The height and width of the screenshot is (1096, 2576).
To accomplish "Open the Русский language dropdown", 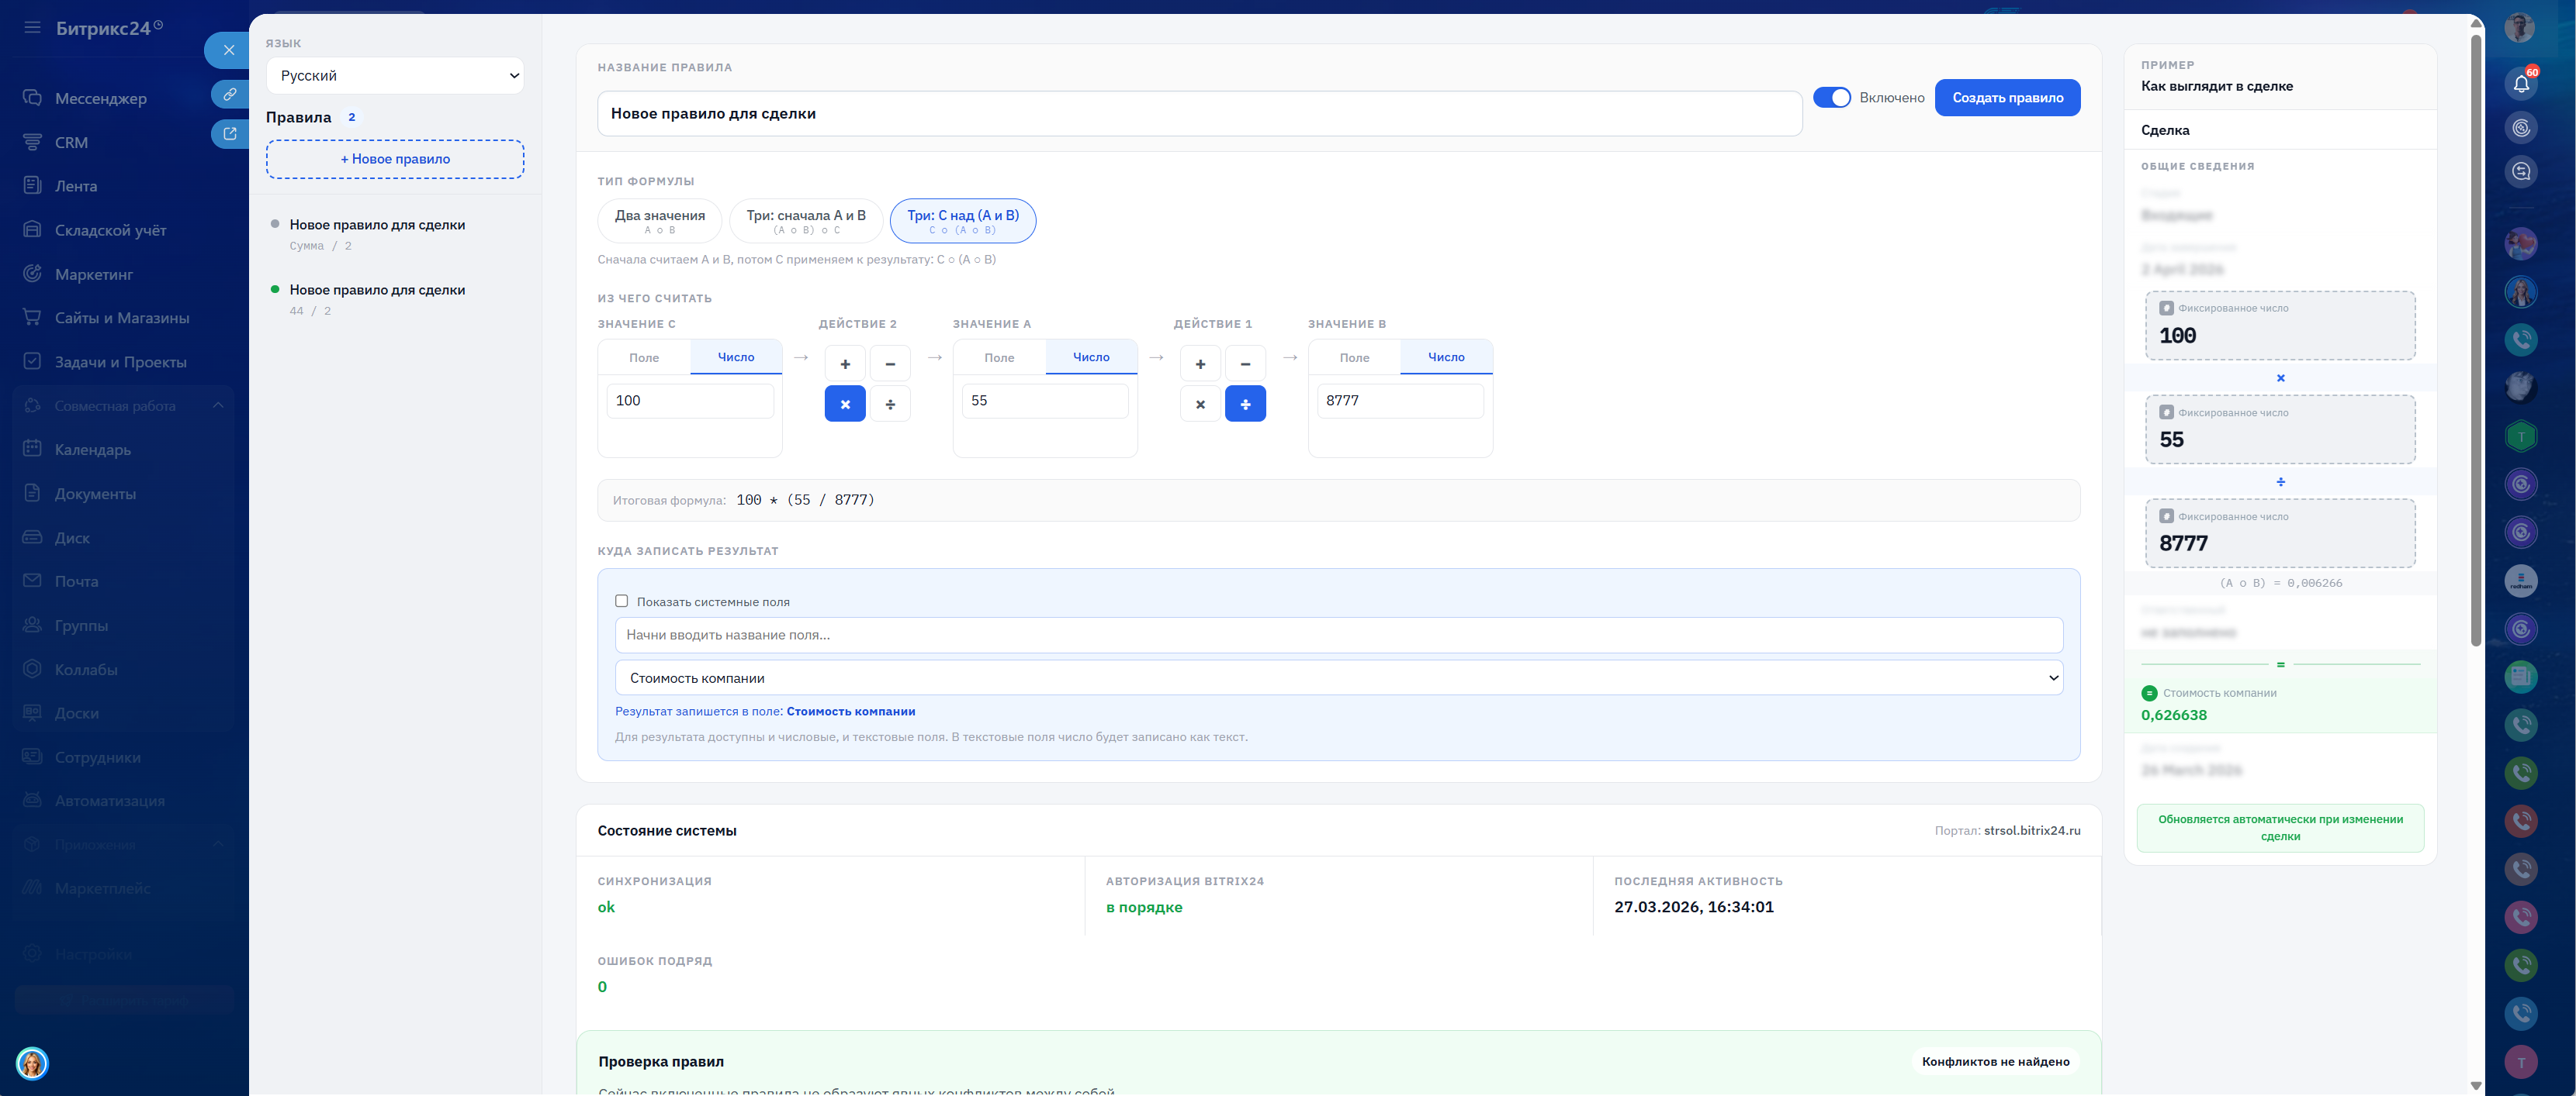I will click(394, 76).
